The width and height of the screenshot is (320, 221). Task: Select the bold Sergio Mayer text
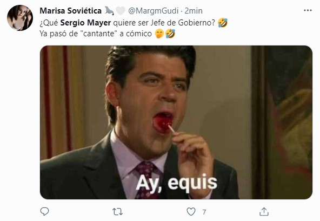click(x=85, y=23)
